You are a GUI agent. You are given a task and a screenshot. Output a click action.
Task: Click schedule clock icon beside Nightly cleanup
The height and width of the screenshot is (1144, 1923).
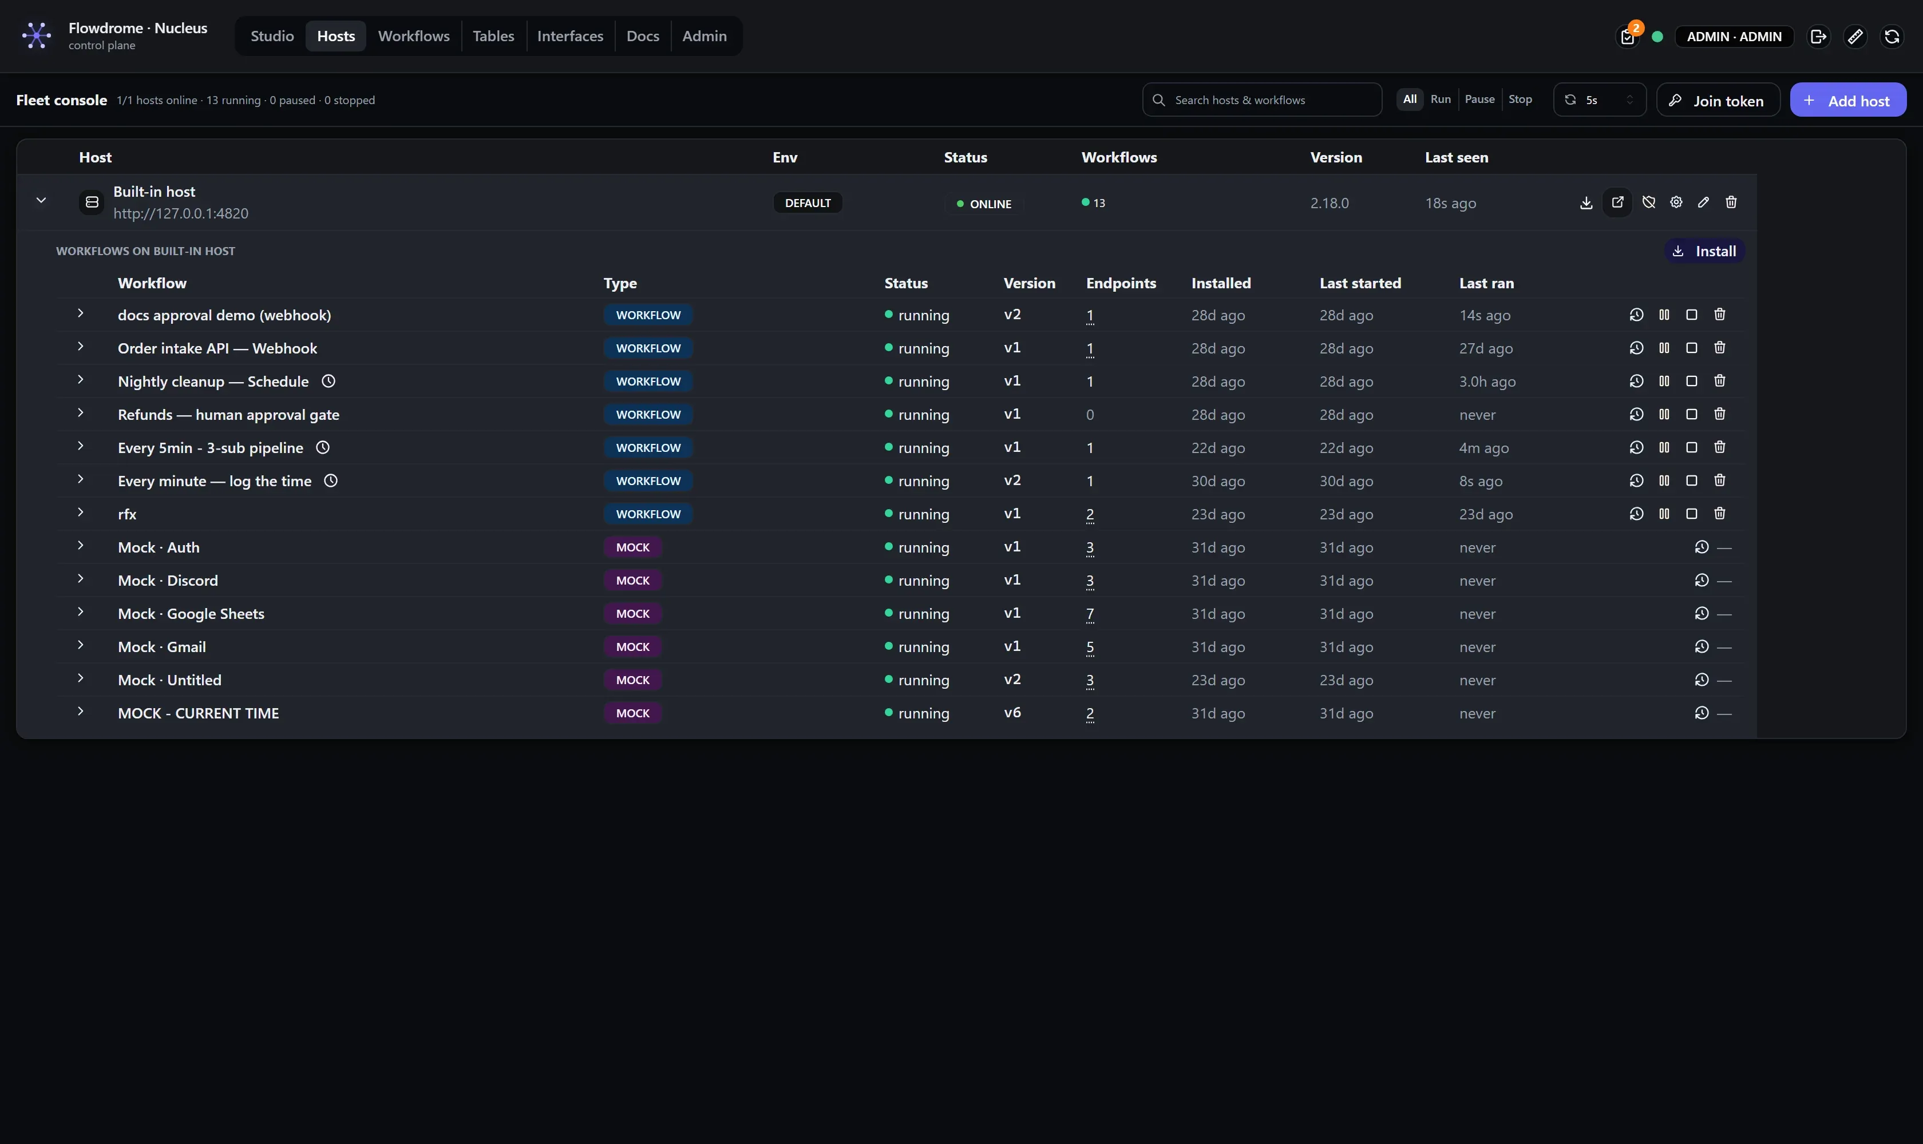click(x=328, y=381)
